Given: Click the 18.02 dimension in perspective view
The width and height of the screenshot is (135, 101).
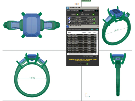Looking at the screenshot, I should coord(116,30).
